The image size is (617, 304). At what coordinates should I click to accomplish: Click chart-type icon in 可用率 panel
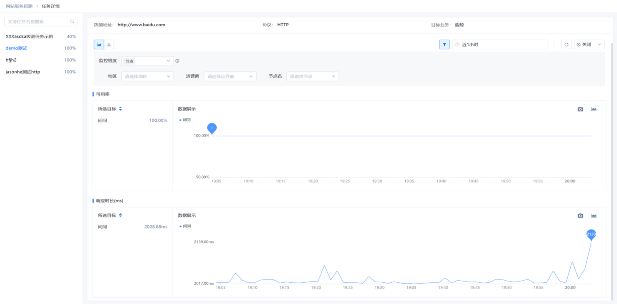(x=594, y=109)
